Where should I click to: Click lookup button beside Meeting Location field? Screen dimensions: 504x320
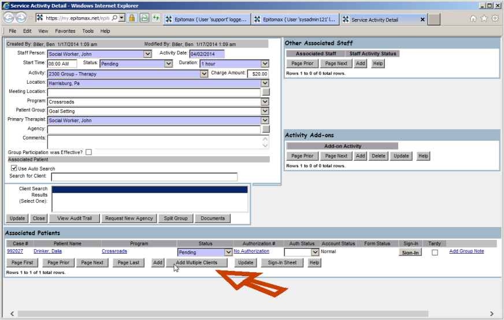click(265, 92)
